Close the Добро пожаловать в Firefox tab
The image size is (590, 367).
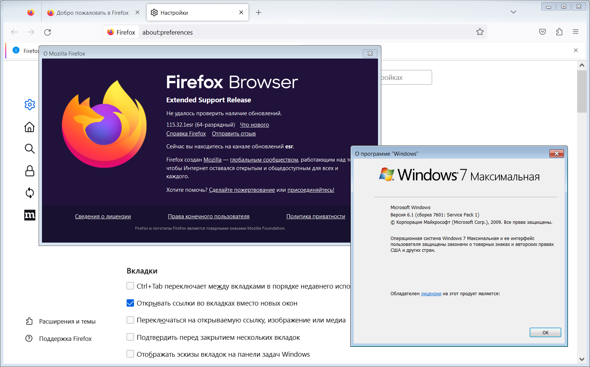coord(137,13)
